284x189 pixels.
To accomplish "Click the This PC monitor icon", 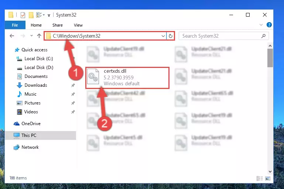I will (17, 135).
